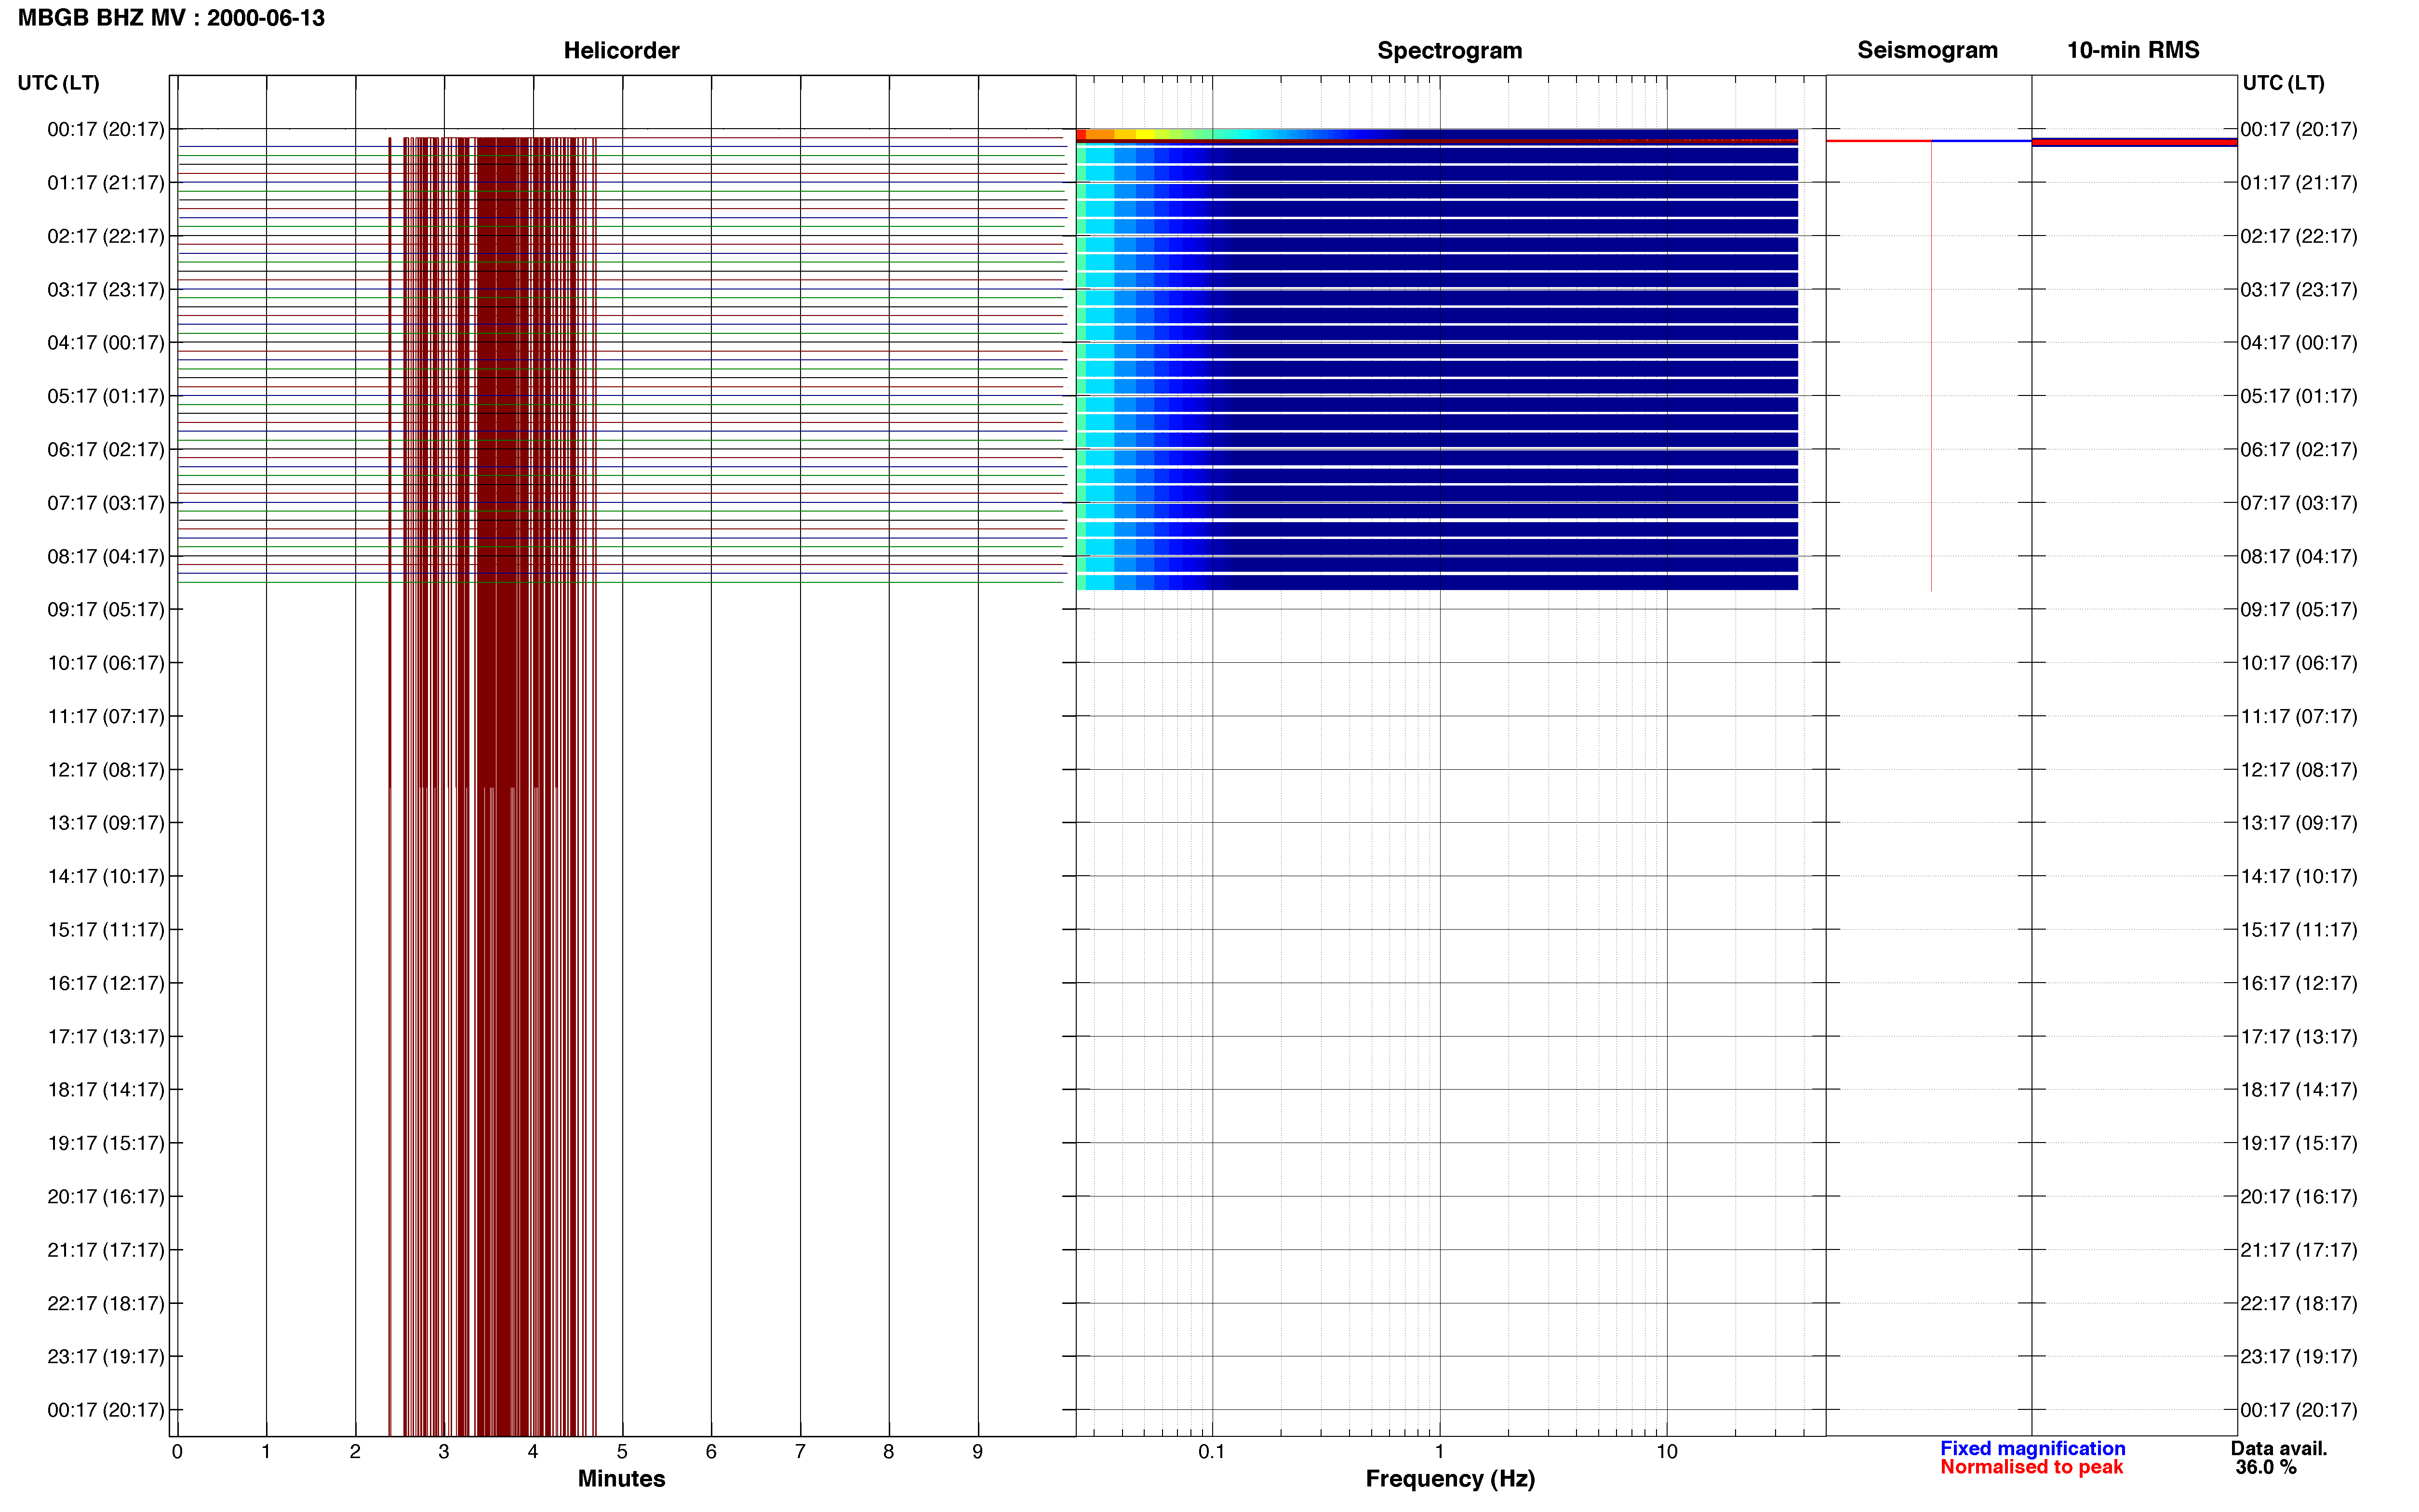The height and width of the screenshot is (1512, 2419).
Task: Select the '36.0 %' data availability value
Action: [2266, 1467]
